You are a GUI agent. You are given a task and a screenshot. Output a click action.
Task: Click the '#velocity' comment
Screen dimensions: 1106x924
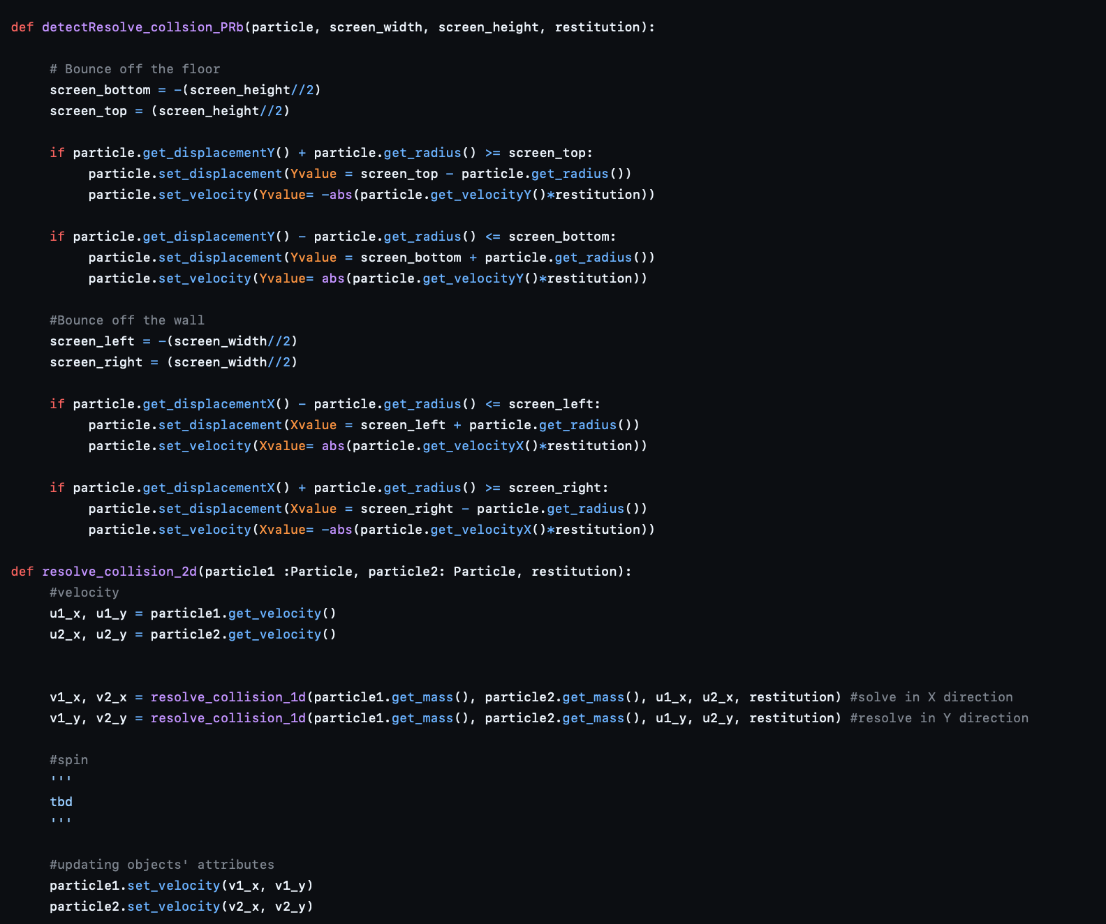84,593
